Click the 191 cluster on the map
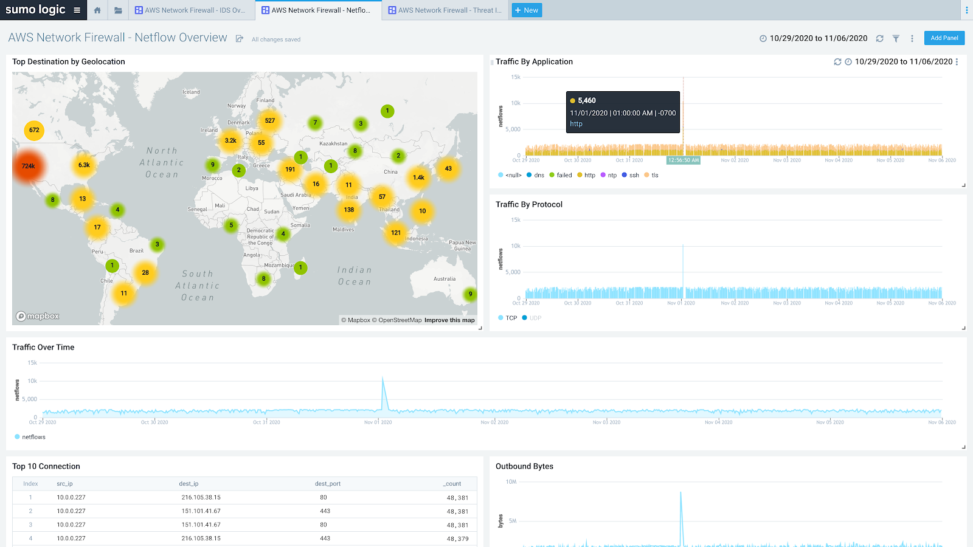The height and width of the screenshot is (547, 973). pos(290,170)
